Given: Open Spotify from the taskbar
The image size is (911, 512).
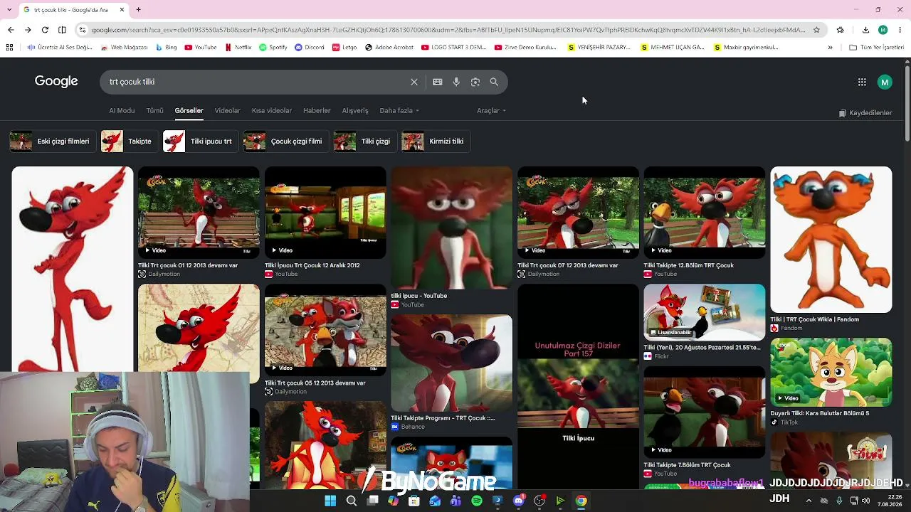Looking at the screenshot, I should (477, 501).
